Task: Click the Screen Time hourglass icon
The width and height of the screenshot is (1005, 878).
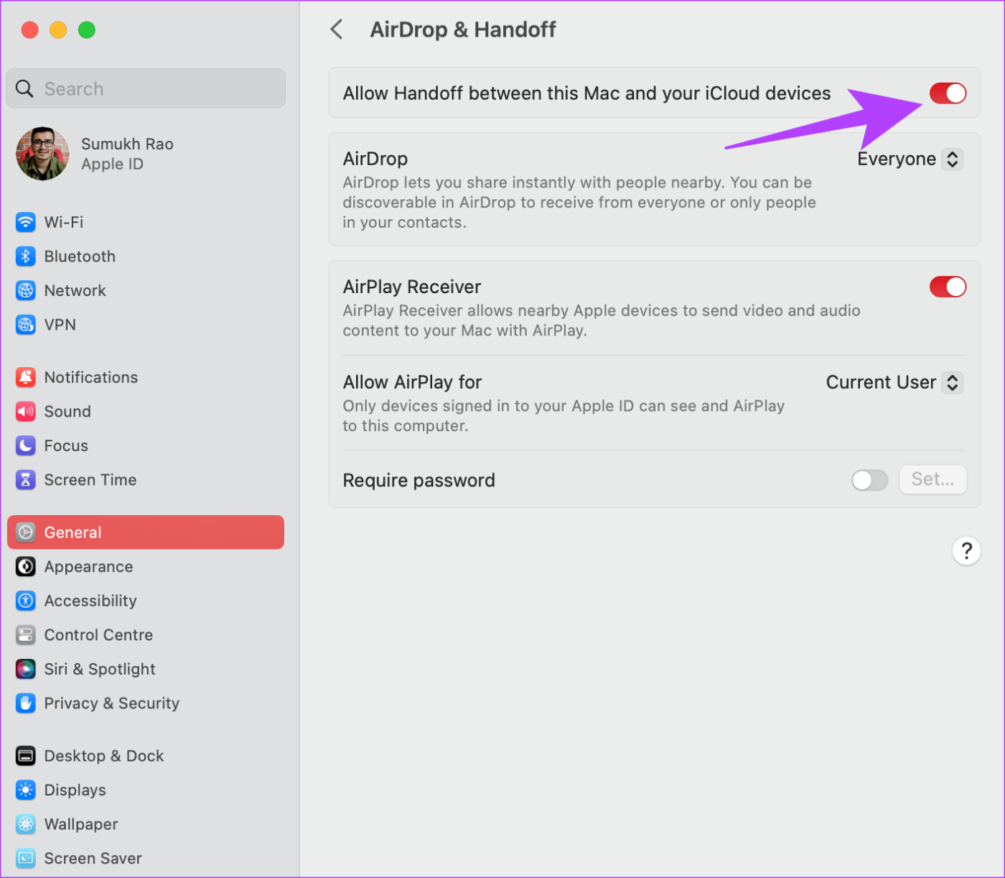Action: tap(26, 480)
